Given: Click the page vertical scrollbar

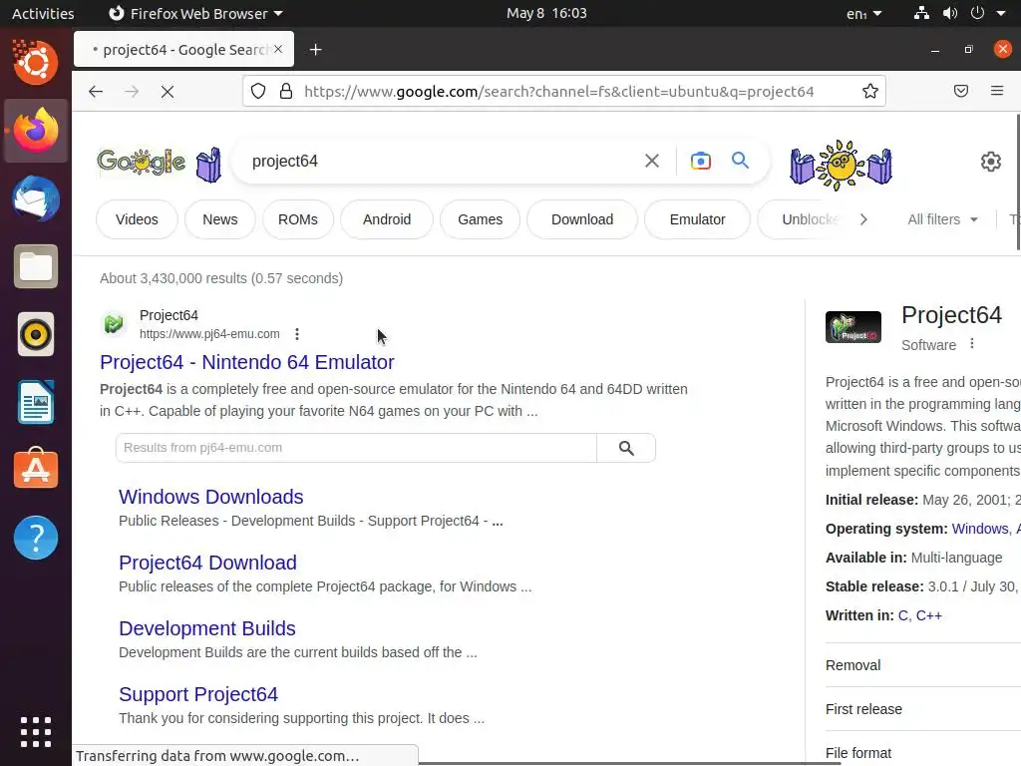Looking at the screenshot, I should coord(1018,182).
